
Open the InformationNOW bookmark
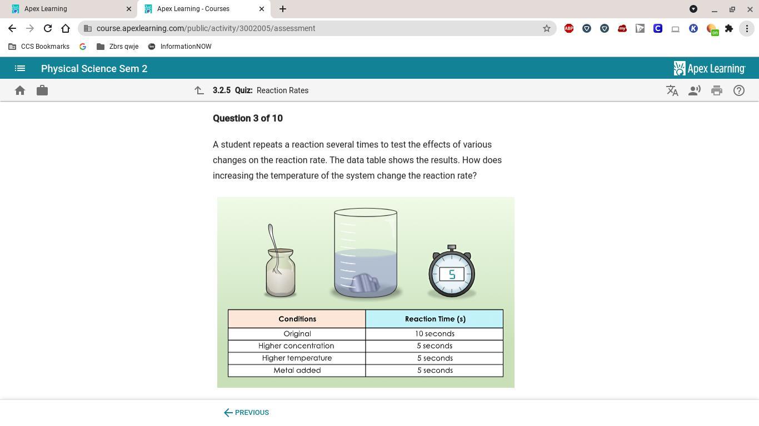tap(180, 47)
